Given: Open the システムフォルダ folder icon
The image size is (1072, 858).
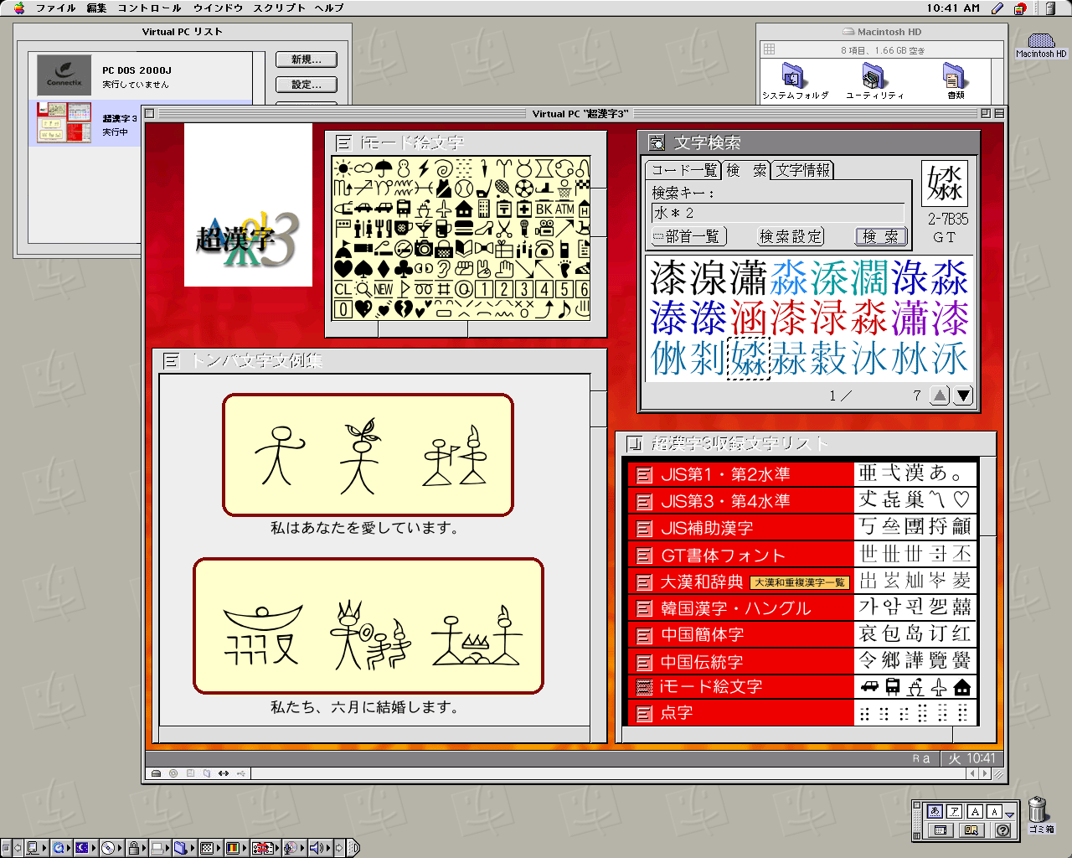Looking at the screenshot, I should (x=793, y=78).
